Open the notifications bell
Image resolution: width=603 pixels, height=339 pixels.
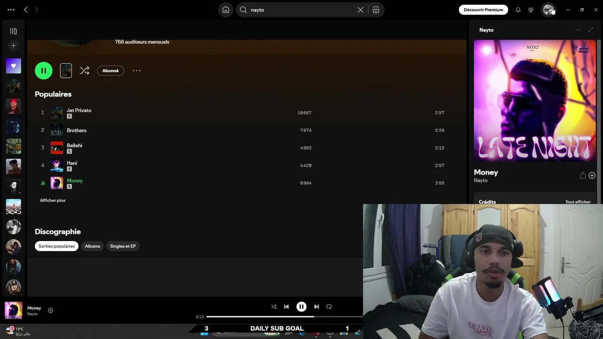coord(518,9)
